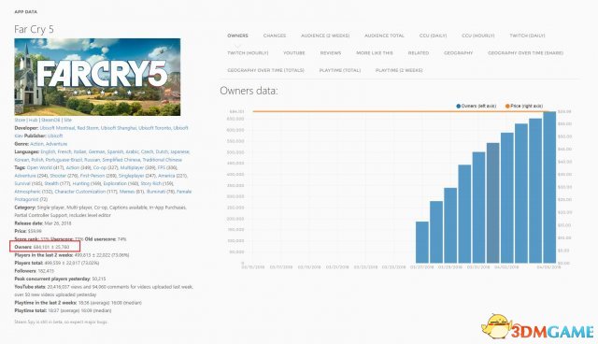Click the 'Price: $59.99' text
This screenshot has width=598, height=344.
[28, 231]
